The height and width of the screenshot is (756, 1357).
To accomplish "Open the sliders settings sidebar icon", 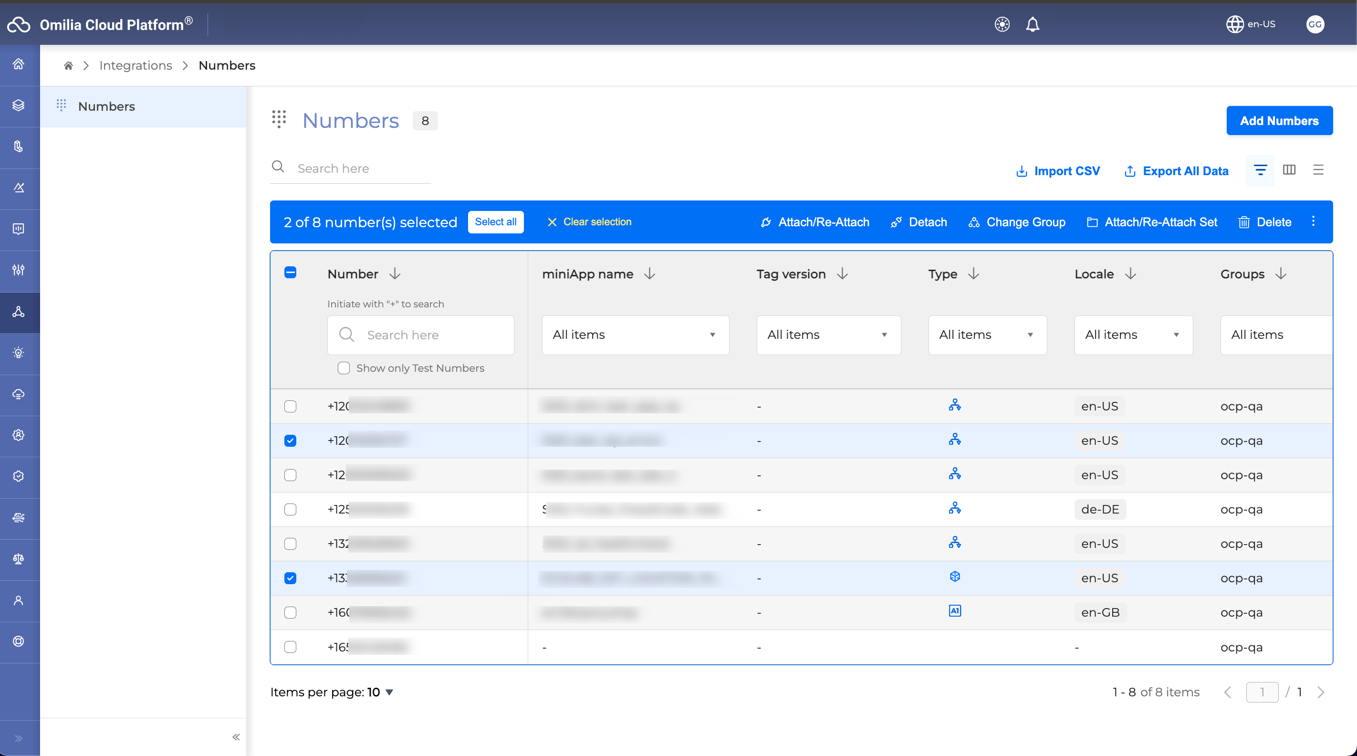I will click(x=19, y=270).
